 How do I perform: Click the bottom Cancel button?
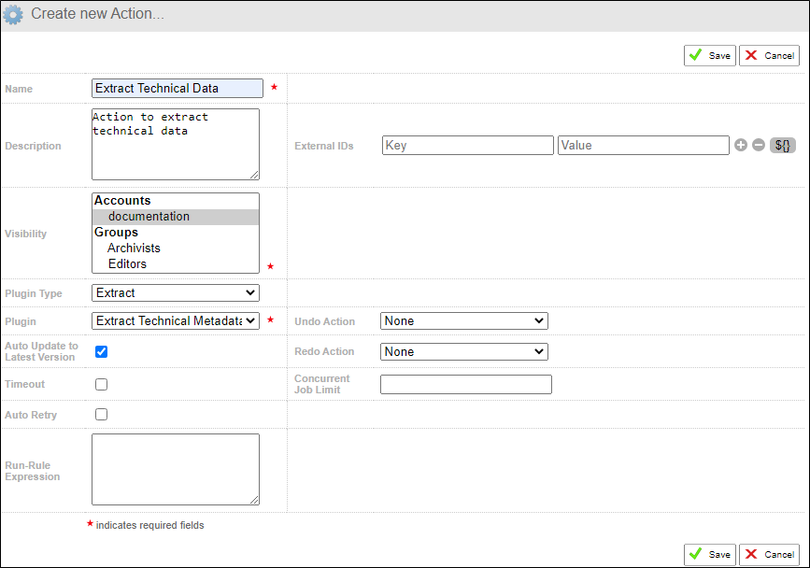point(769,555)
